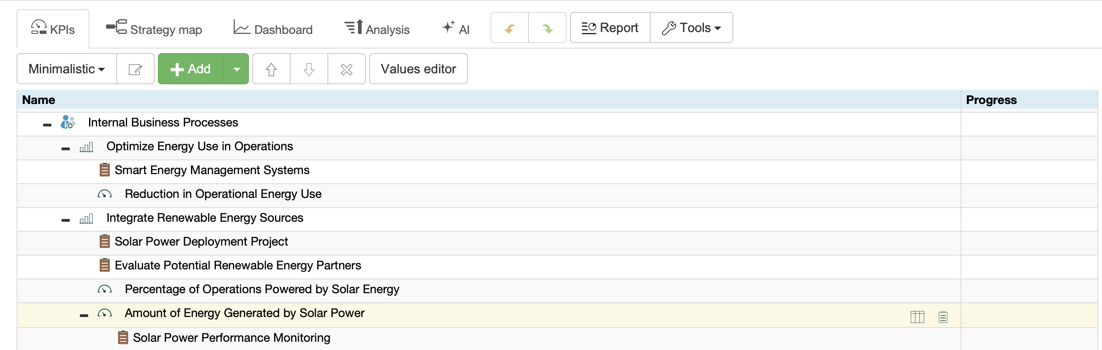This screenshot has height=350, width=1102.
Task: Open the Add button dropdown arrow
Action: click(236, 69)
